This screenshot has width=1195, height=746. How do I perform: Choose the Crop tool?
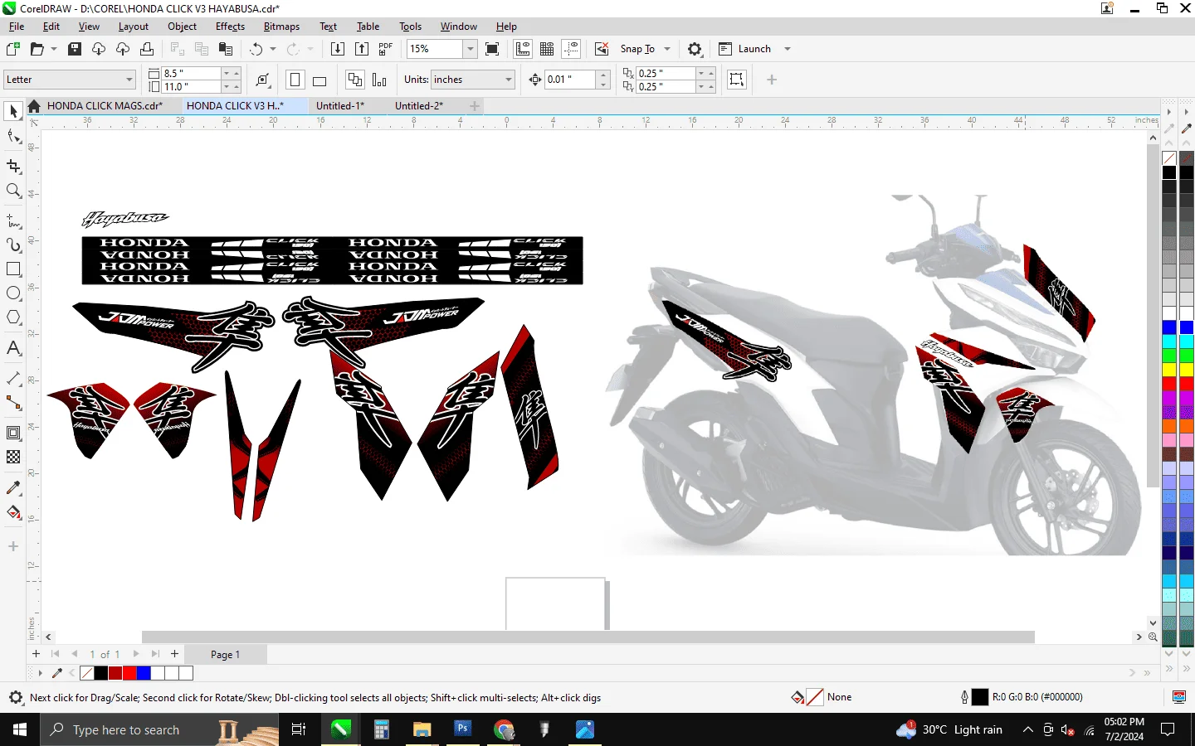(13, 166)
